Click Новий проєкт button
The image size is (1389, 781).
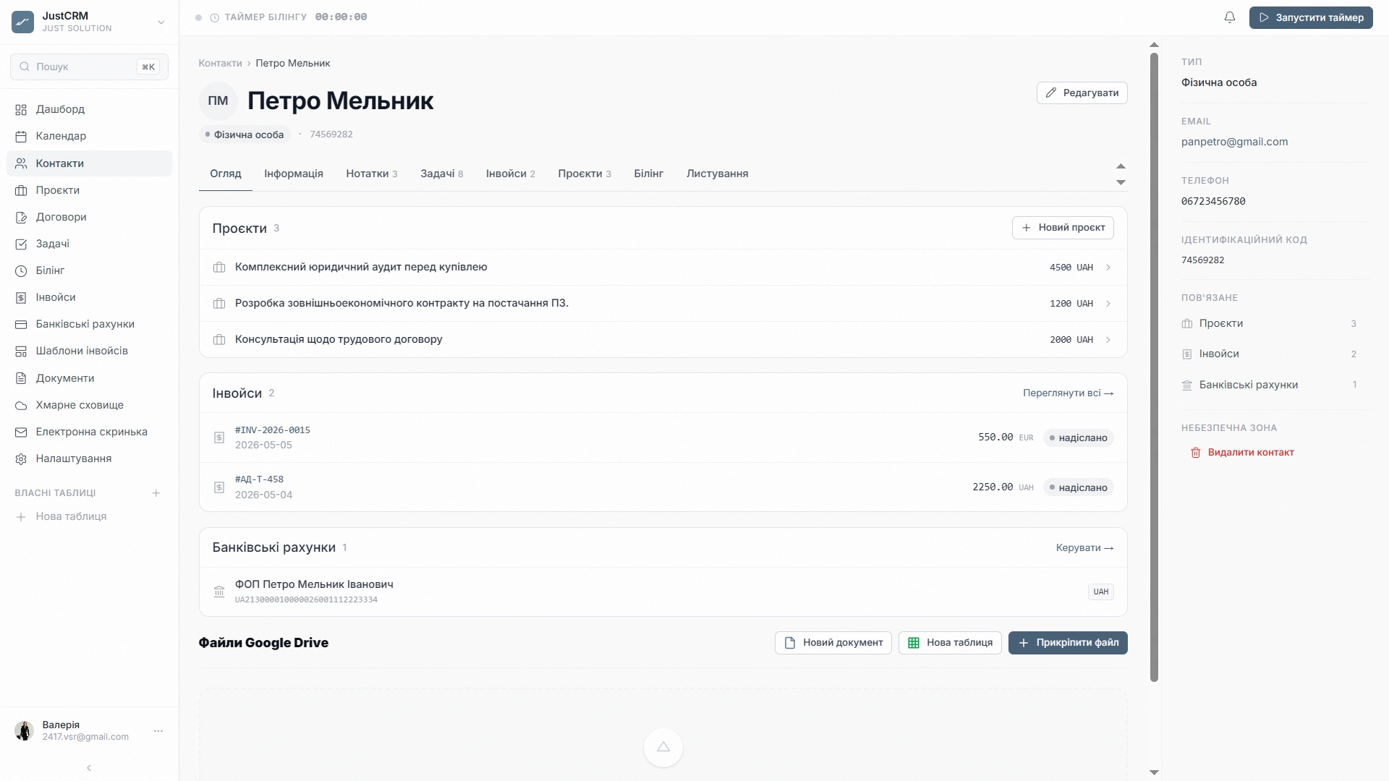pos(1063,228)
